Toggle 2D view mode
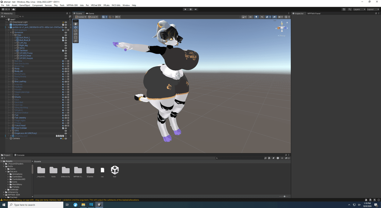The image size is (381, 208). [x=251, y=17]
